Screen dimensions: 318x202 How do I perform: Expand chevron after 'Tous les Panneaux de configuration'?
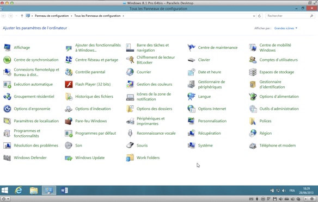(x=123, y=16)
